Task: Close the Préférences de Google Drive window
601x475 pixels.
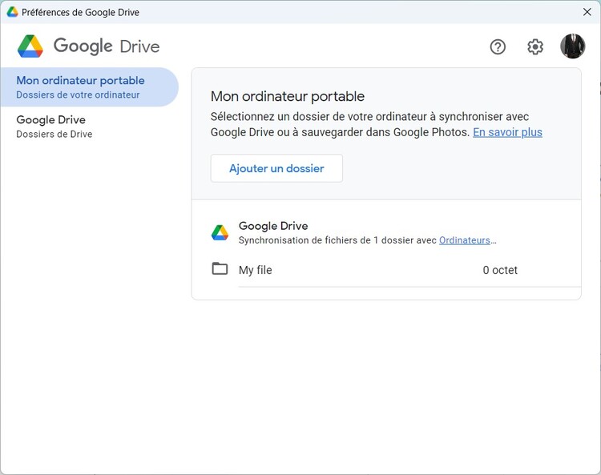Action: [x=587, y=12]
